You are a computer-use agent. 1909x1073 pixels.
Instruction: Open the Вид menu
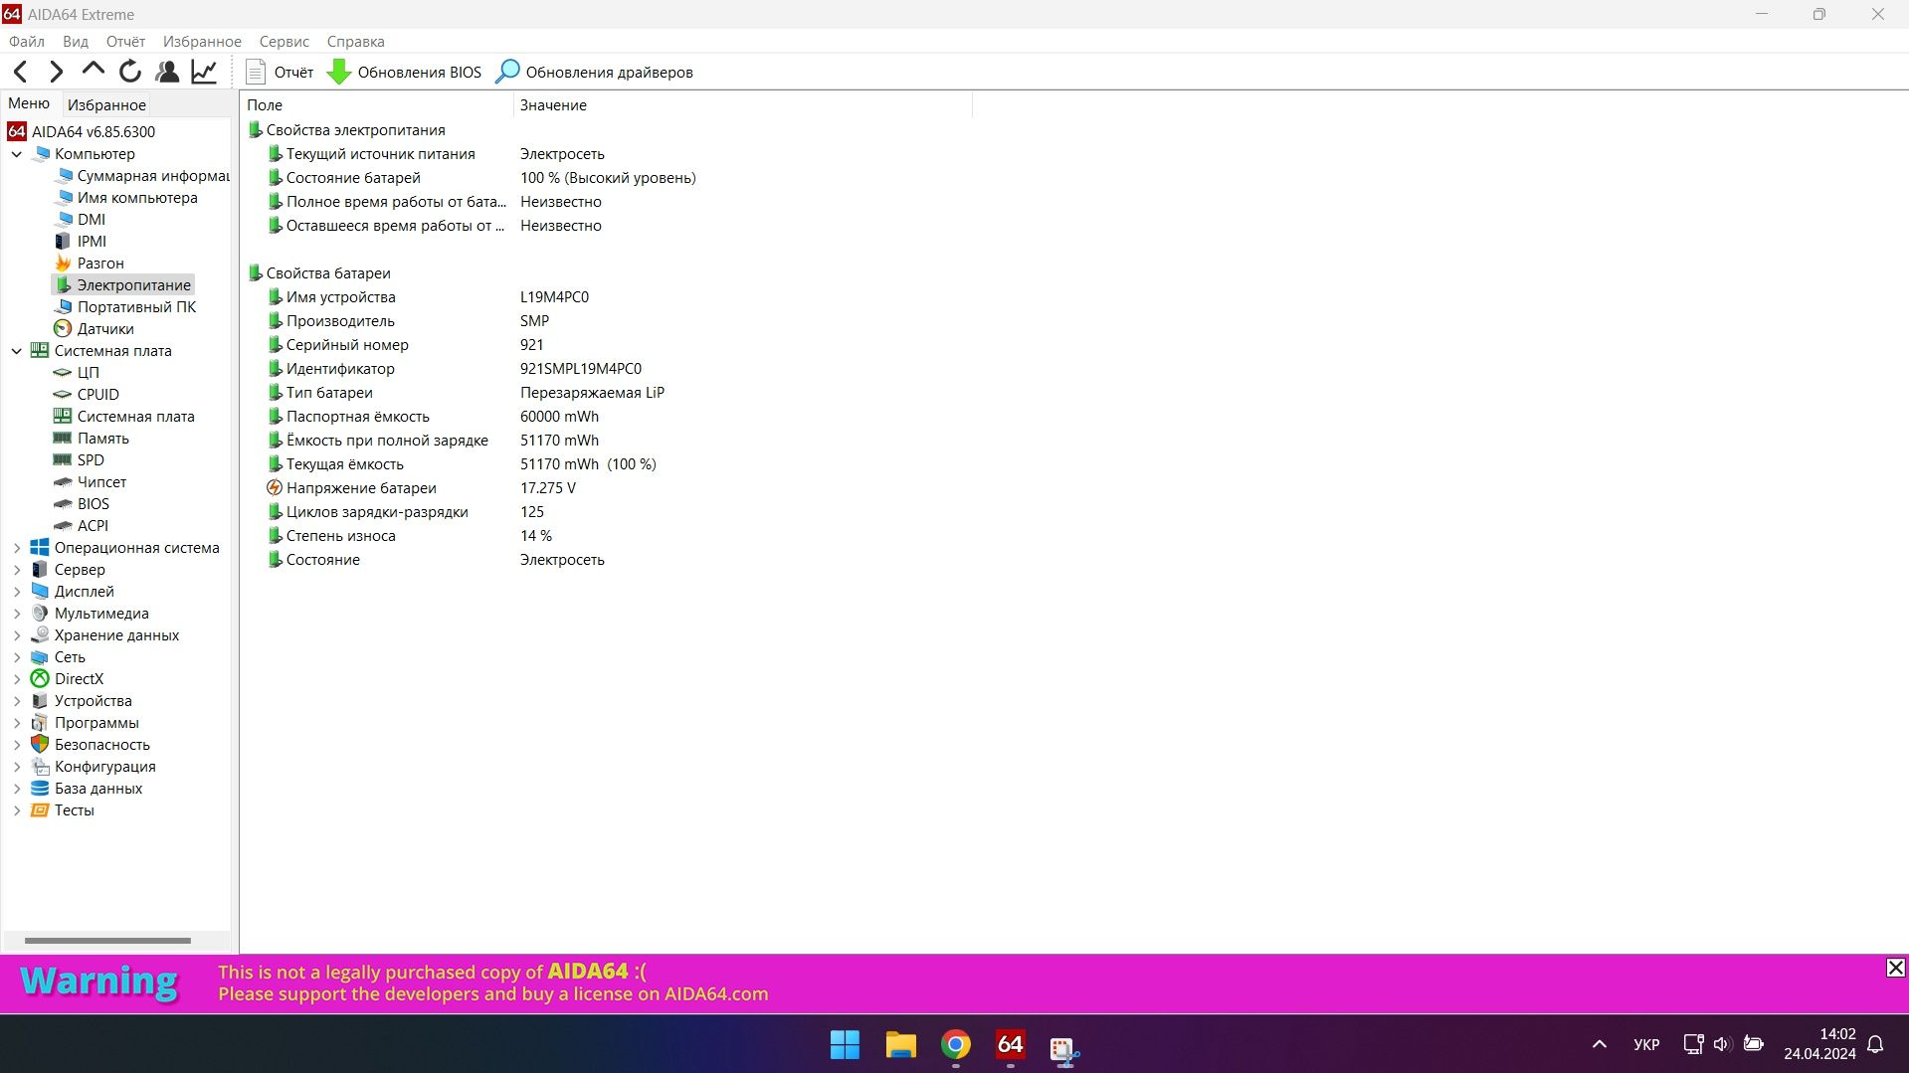[x=76, y=42]
